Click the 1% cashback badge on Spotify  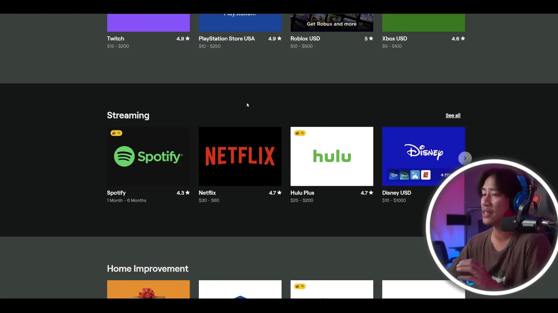[x=116, y=133]
